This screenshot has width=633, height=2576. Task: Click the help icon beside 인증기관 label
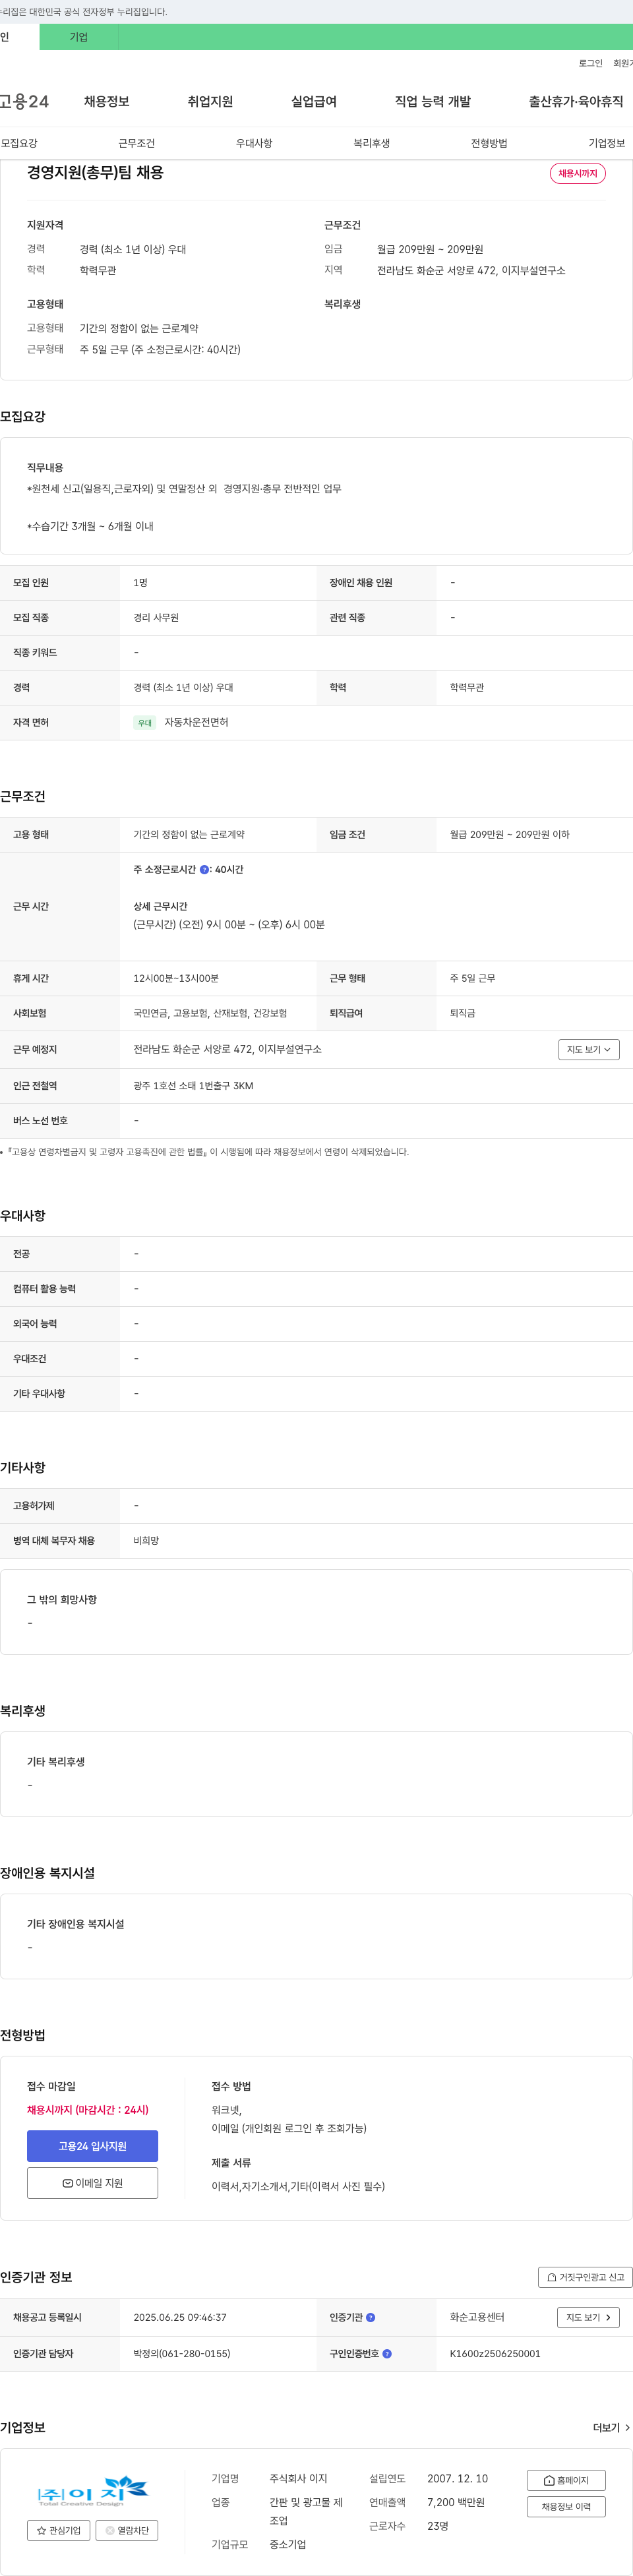(x=371, y=2317)
